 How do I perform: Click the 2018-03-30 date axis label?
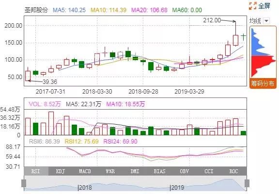[97, 92]
